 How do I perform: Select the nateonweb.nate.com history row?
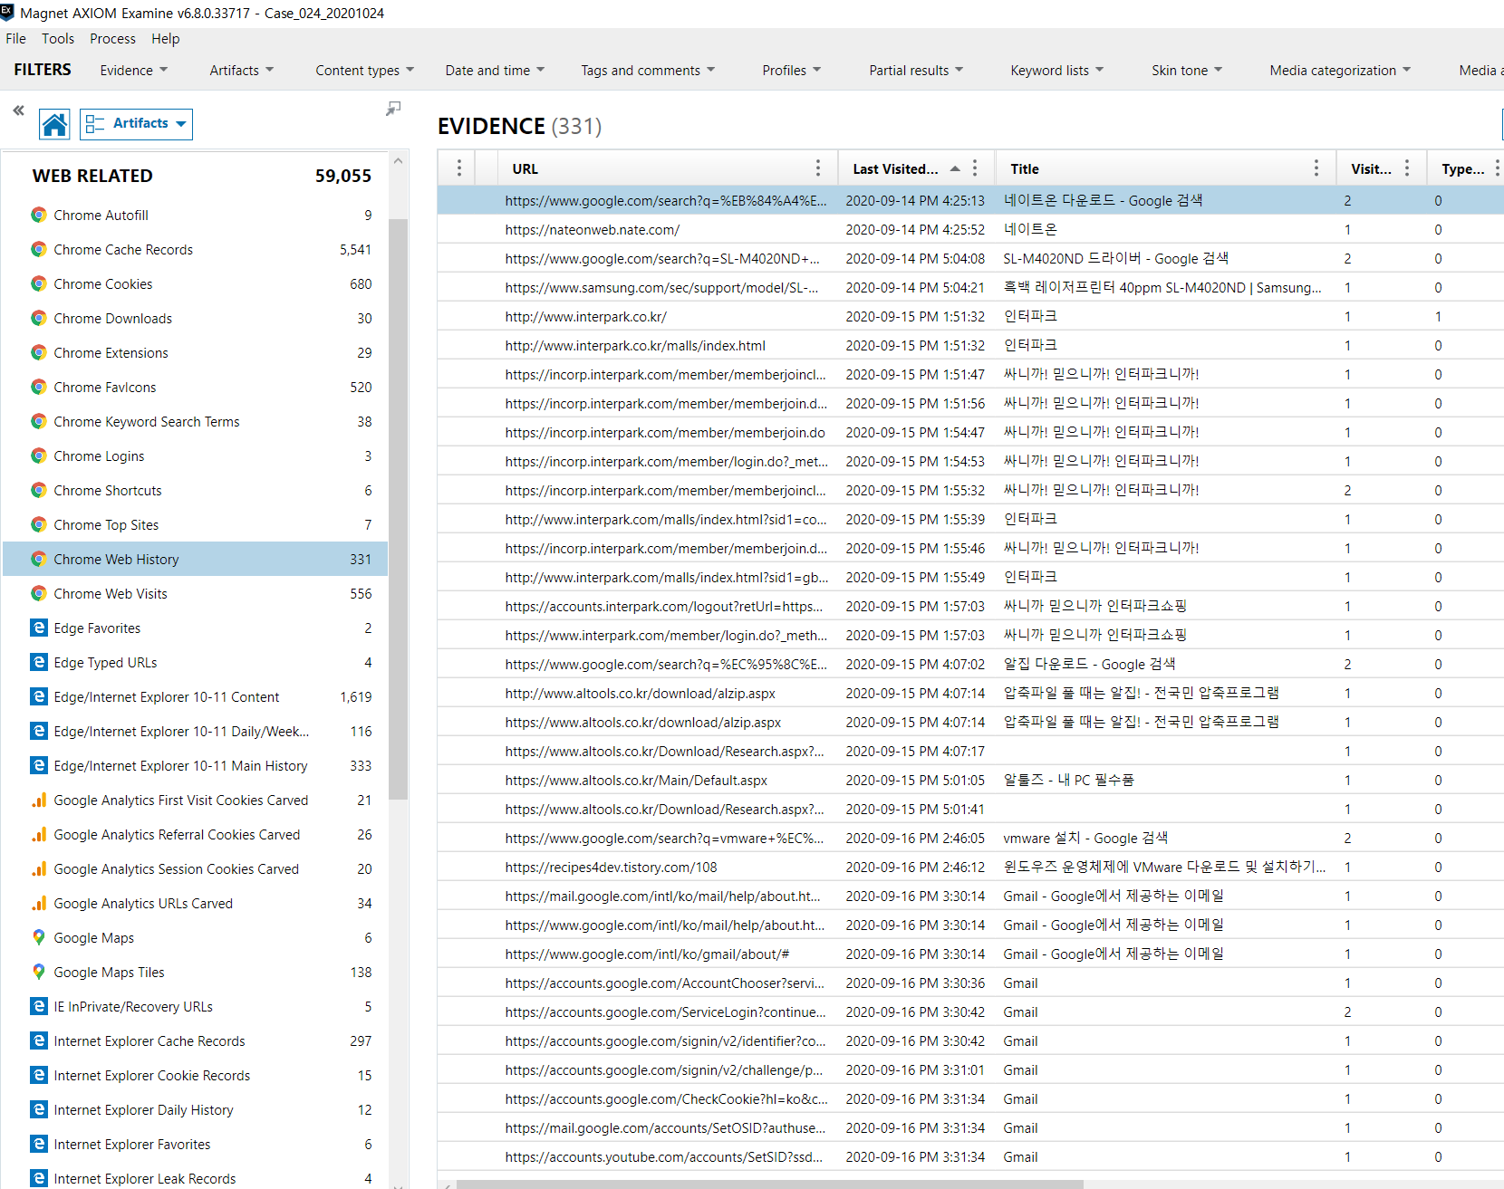(970, 230)
